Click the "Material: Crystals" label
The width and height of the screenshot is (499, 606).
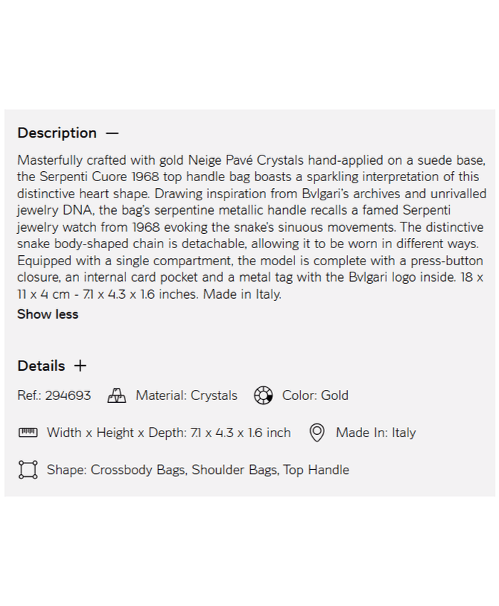point(187,396)
